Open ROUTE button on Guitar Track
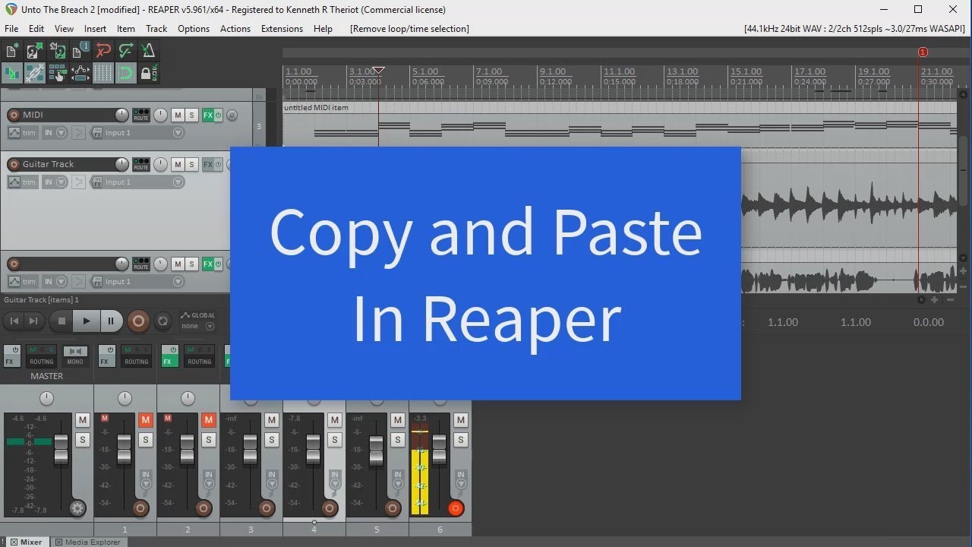This screenshot has width=972, height=547. 141,164
